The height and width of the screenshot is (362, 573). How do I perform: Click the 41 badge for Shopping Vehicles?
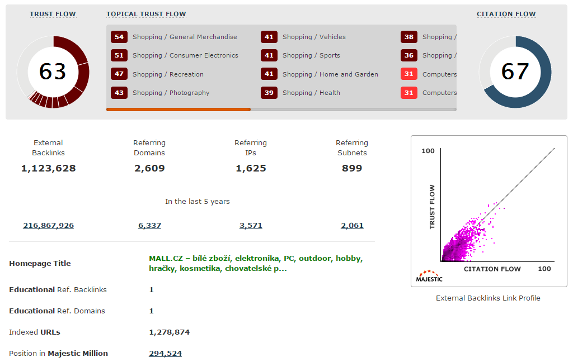269,37
